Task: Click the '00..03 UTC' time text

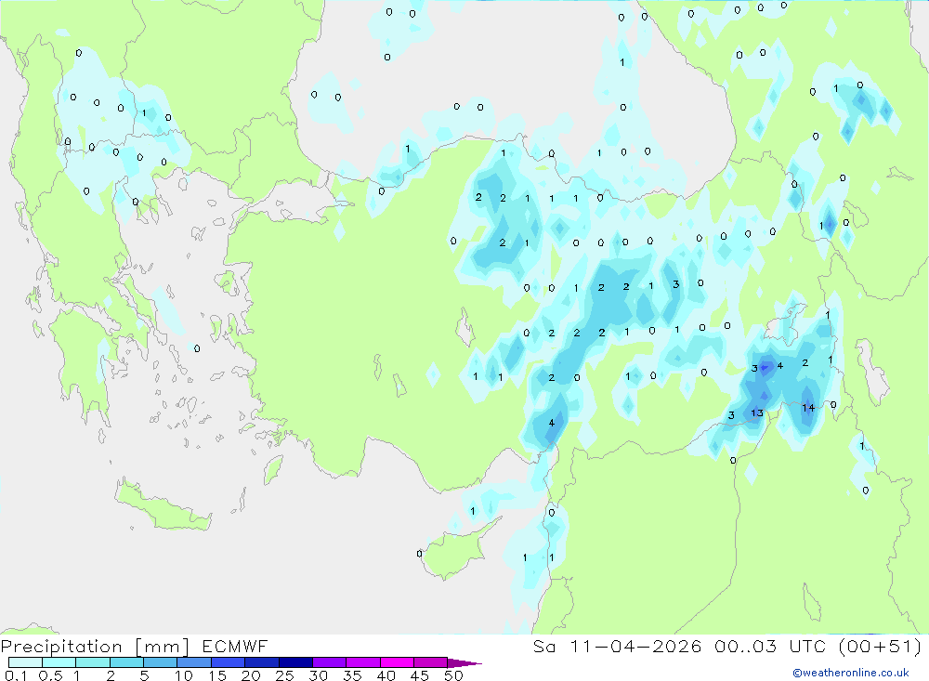Action: pyautogui.click(x=771, y=646)
